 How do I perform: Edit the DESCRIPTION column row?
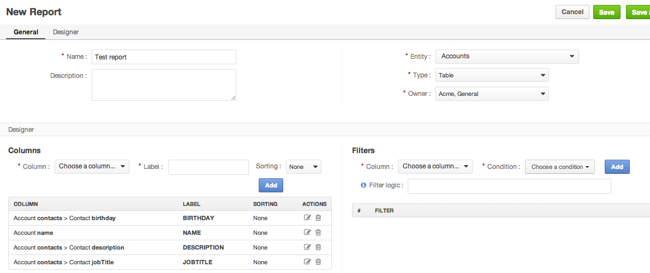coord(307,247)
